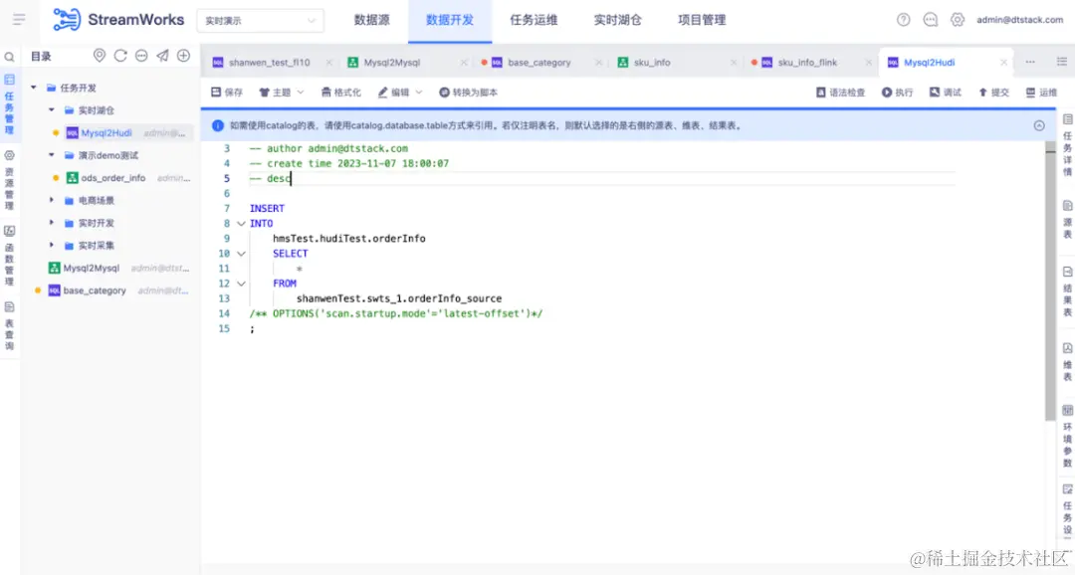Click 提交 submit button

tap(993, 92)
